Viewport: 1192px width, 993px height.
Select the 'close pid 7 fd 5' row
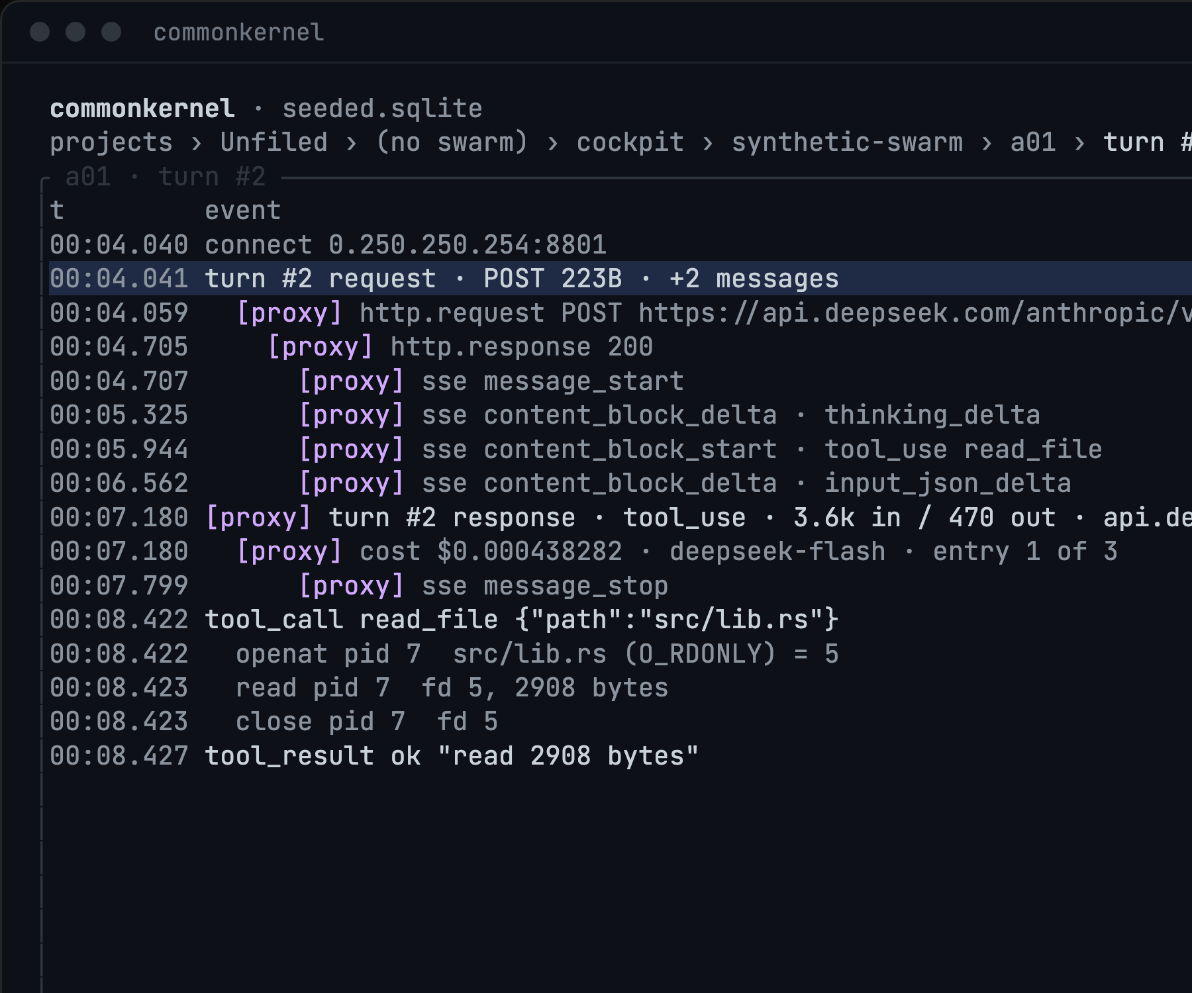click(621, 722)
